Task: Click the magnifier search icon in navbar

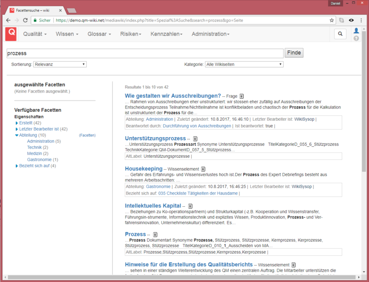Action: [x=340, y=34]
